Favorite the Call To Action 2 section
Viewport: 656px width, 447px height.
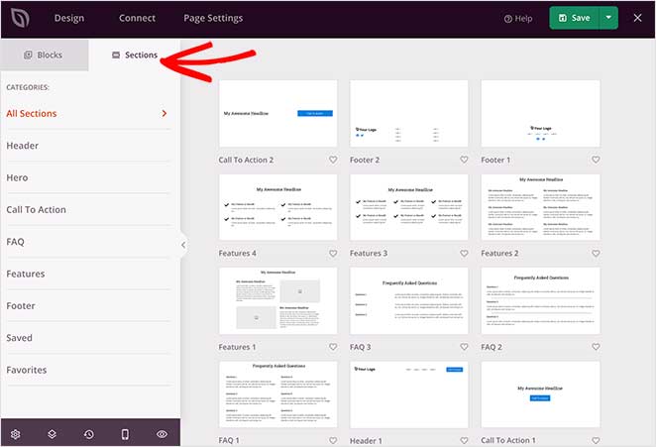pyautogui.click(x=332, y=160)
